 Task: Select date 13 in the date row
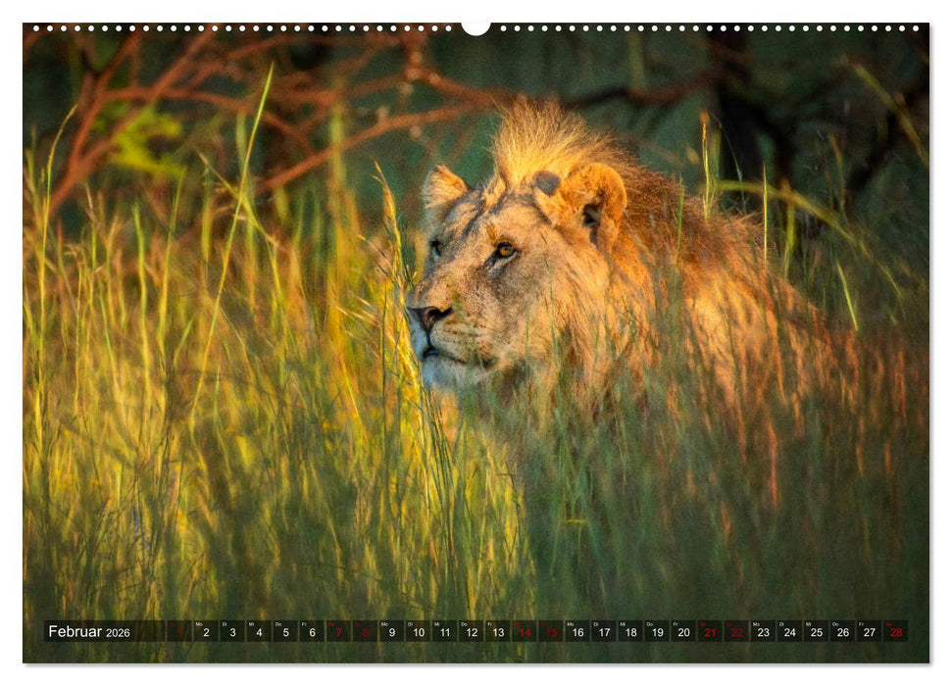(498, 630)
